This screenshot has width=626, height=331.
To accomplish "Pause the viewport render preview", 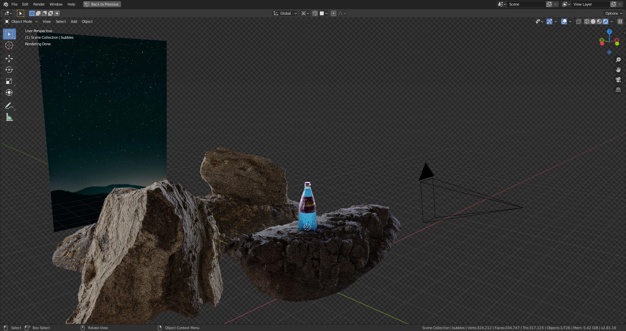I will click(x=620, y=21).
